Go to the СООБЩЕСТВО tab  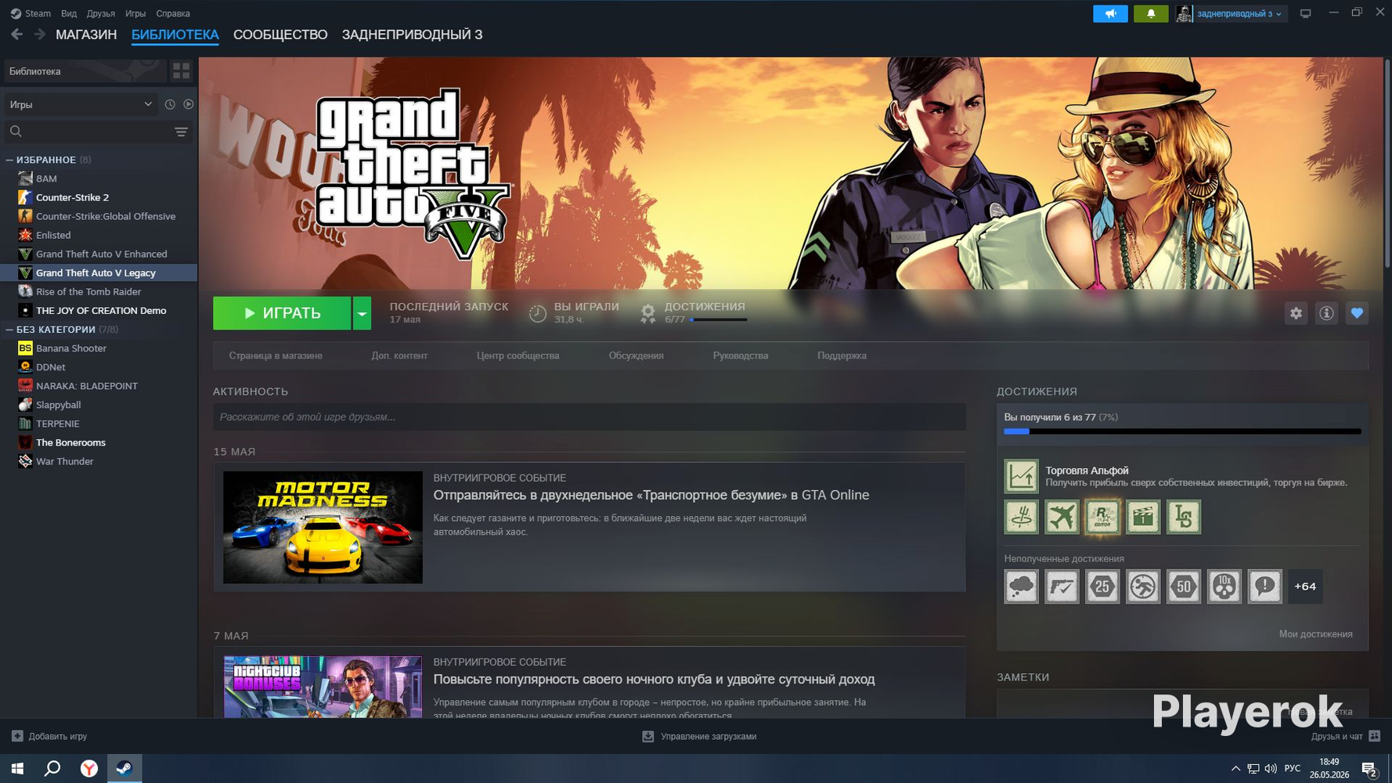280,34
